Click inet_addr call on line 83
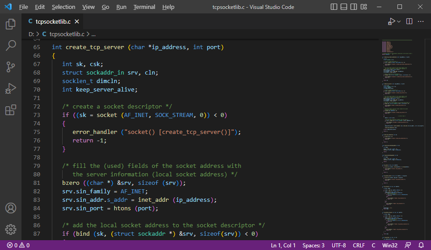The height and width of the screenshot is (250, 431). coord(153,200)
